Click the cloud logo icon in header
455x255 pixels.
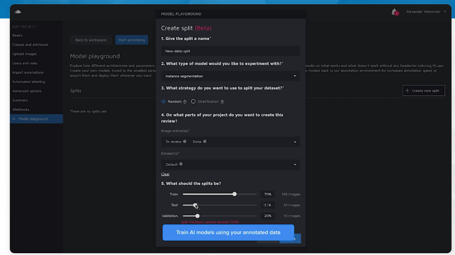coord(18,12)
